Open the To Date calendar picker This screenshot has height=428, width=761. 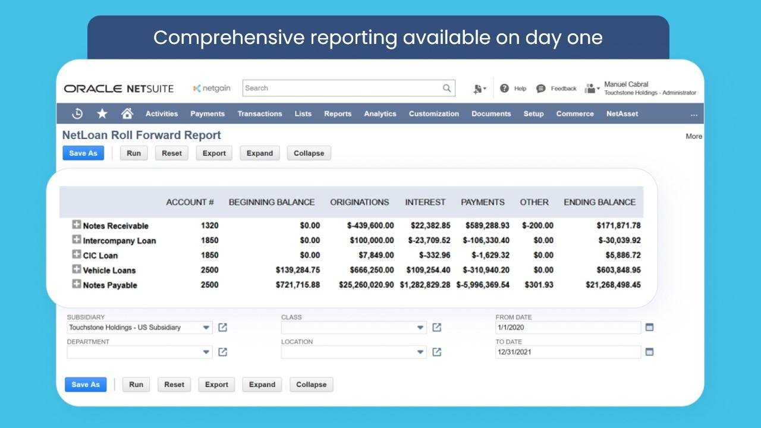click(649, 352)
